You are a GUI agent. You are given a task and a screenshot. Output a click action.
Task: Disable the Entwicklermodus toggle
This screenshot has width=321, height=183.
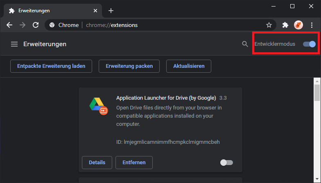[309, 44]
